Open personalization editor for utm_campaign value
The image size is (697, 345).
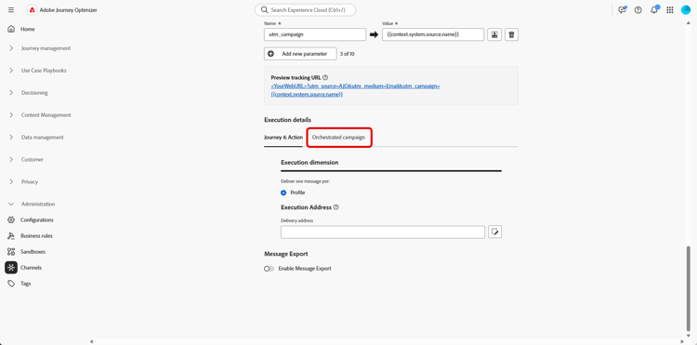pyautogui.click(x=494, y=34)
